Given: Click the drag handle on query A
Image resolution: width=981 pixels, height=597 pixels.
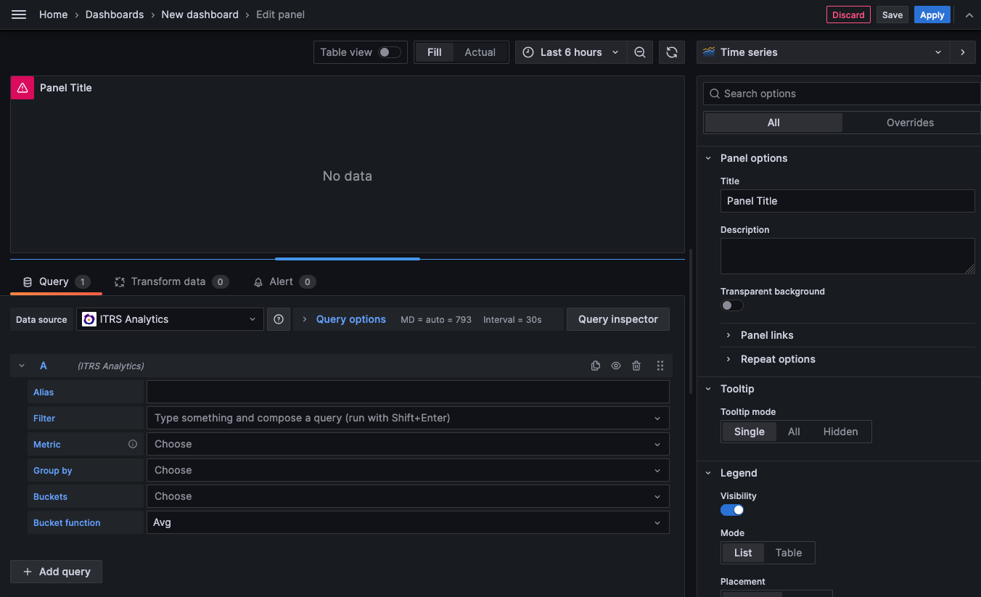Looking at the screenshot, I should (660, 366).
